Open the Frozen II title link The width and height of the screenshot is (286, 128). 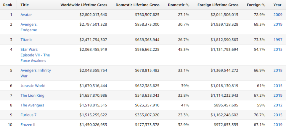tap(28, 125)
